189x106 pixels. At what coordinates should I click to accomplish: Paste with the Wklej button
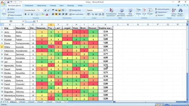4,12
